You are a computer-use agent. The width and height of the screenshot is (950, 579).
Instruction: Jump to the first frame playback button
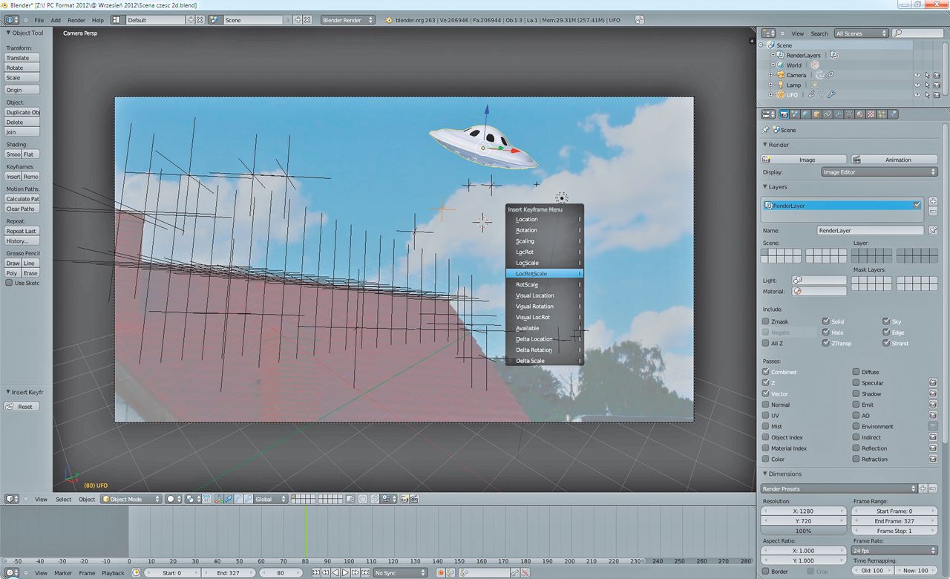(x=315, y=572)
